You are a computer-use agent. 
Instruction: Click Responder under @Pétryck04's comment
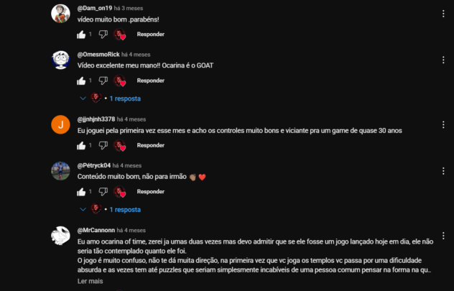point(151,191)
